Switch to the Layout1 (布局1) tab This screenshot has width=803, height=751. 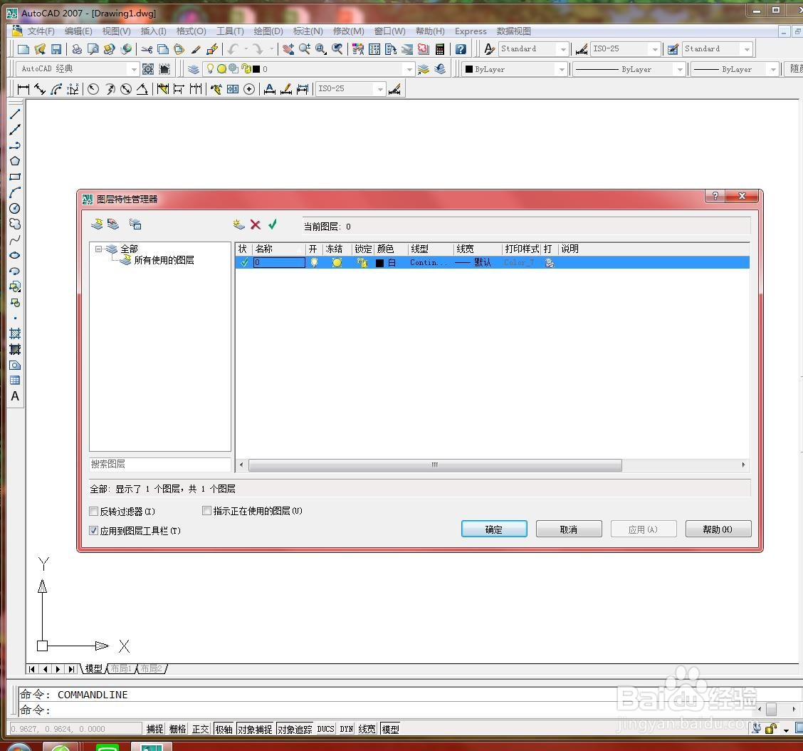121,668
